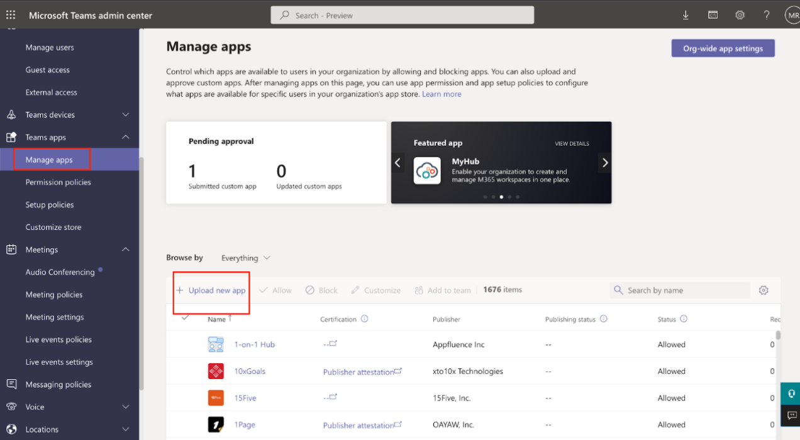Open Live events policies page
The width and height of the screenshot is (800, 440).
pyautogui.click(x=58, y=339)
